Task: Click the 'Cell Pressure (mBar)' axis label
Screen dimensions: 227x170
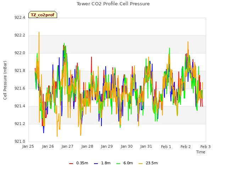Action: (5, 80)
